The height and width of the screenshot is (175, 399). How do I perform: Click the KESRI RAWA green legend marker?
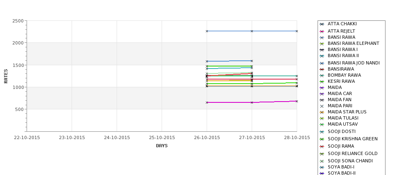(322, 82)
